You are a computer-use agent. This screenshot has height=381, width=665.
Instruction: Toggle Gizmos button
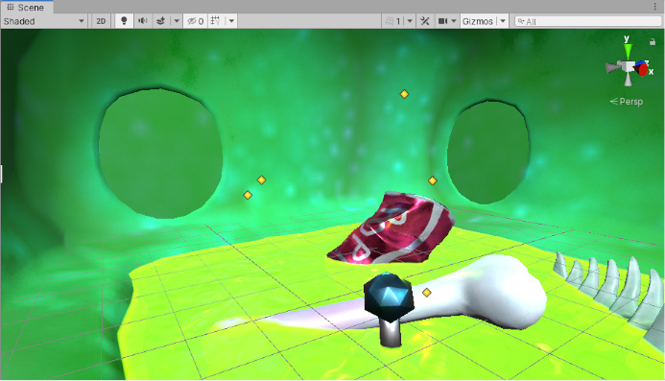coord(478,21)
